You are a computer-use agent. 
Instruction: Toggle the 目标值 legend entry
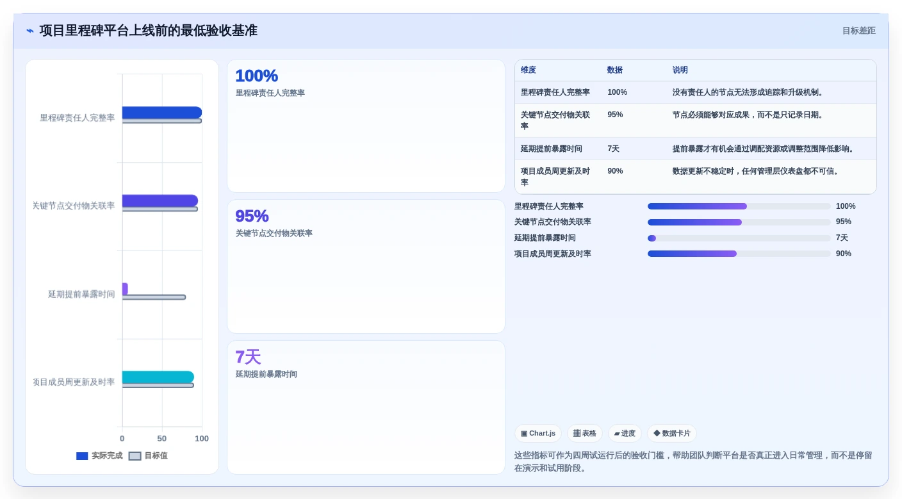148,456
